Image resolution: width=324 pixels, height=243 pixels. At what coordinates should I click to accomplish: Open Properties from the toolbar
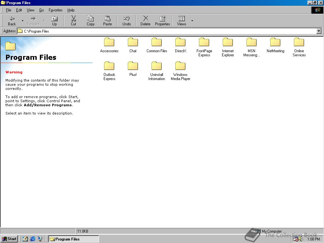(162, 21)
